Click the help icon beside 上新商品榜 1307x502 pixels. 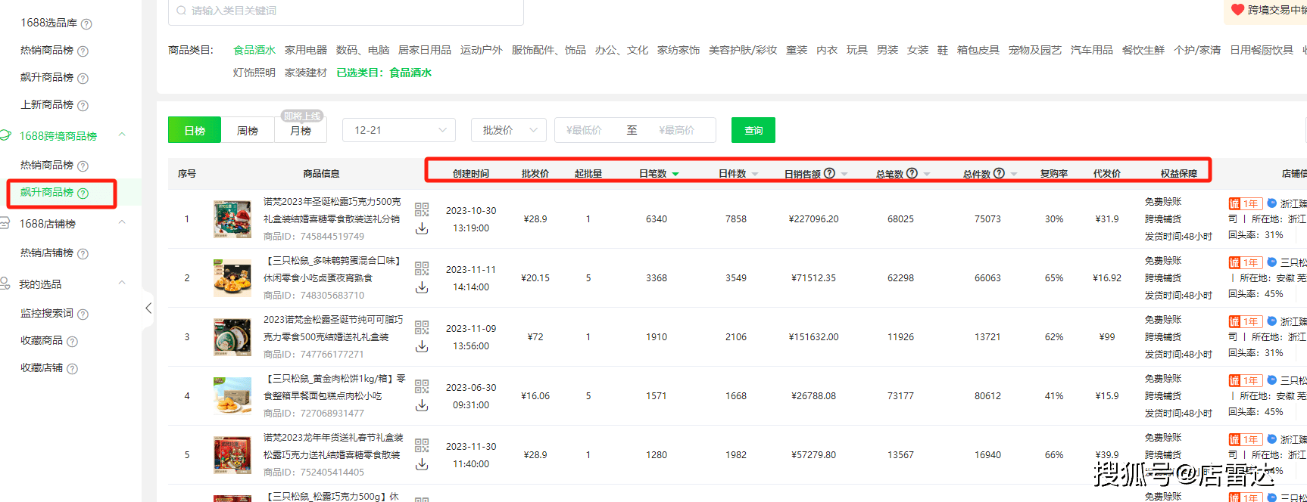83,106
